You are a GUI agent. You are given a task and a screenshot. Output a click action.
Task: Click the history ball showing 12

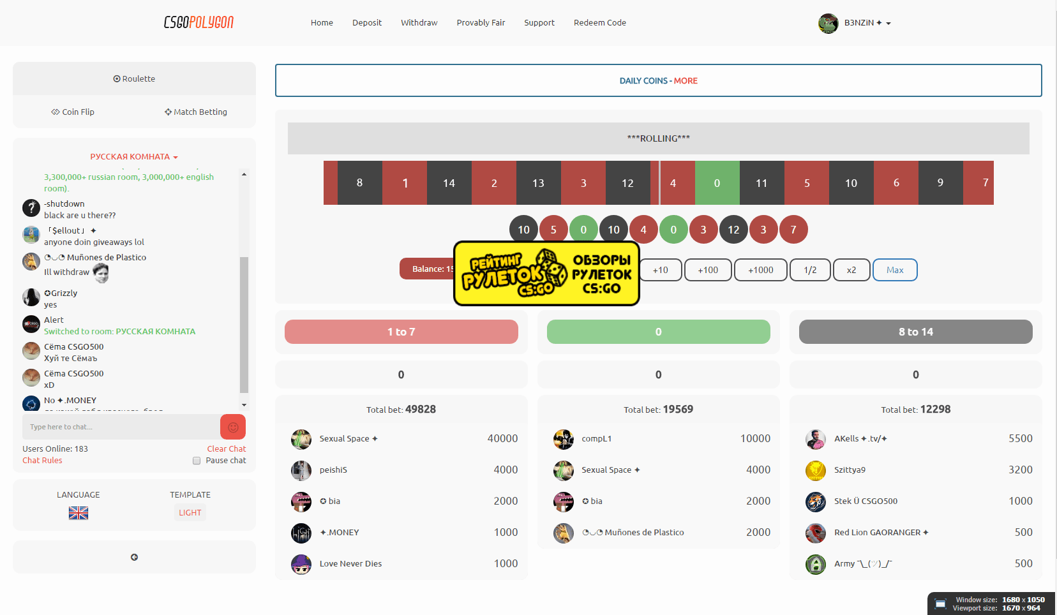[x=733, y=230]
